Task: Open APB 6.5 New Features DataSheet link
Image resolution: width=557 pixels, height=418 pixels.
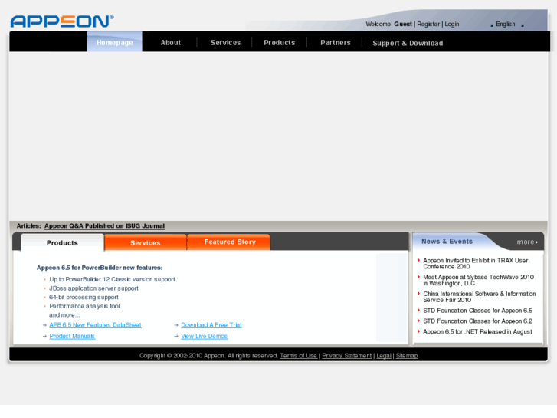Action: click(x=95, y=324)
